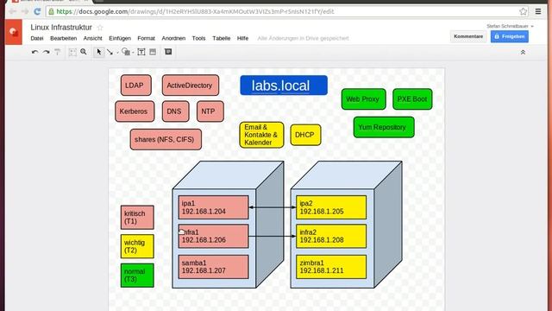Open the Tools menu

pos(198,38)
